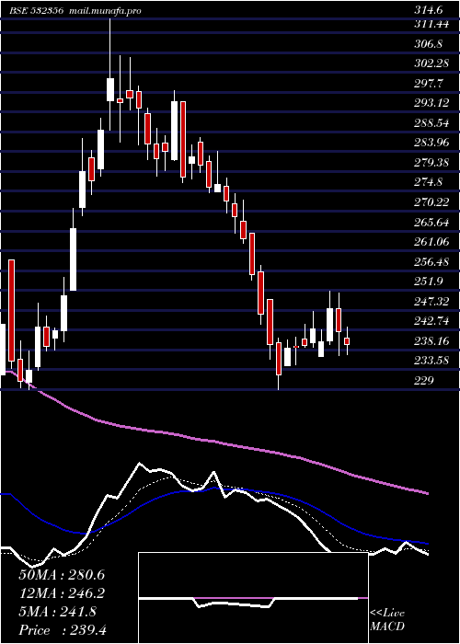This screenshot has width=460, height=644.
Task: Pick the 279.38 price axis value
Action: point(431,163)
